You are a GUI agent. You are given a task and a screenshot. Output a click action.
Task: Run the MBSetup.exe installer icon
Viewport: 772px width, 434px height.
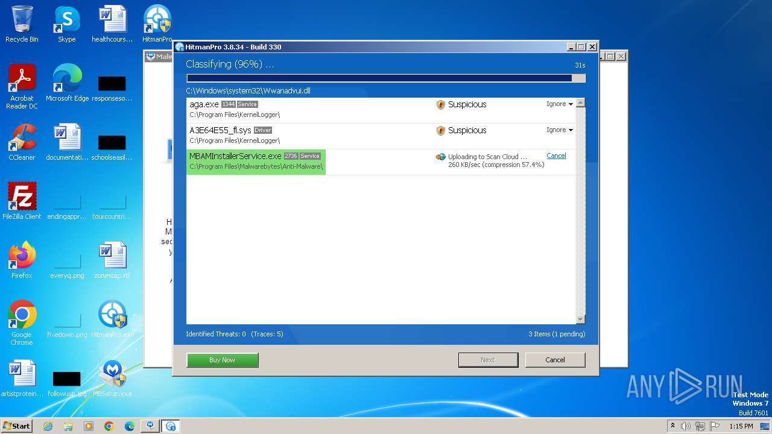tap(112, 379)
